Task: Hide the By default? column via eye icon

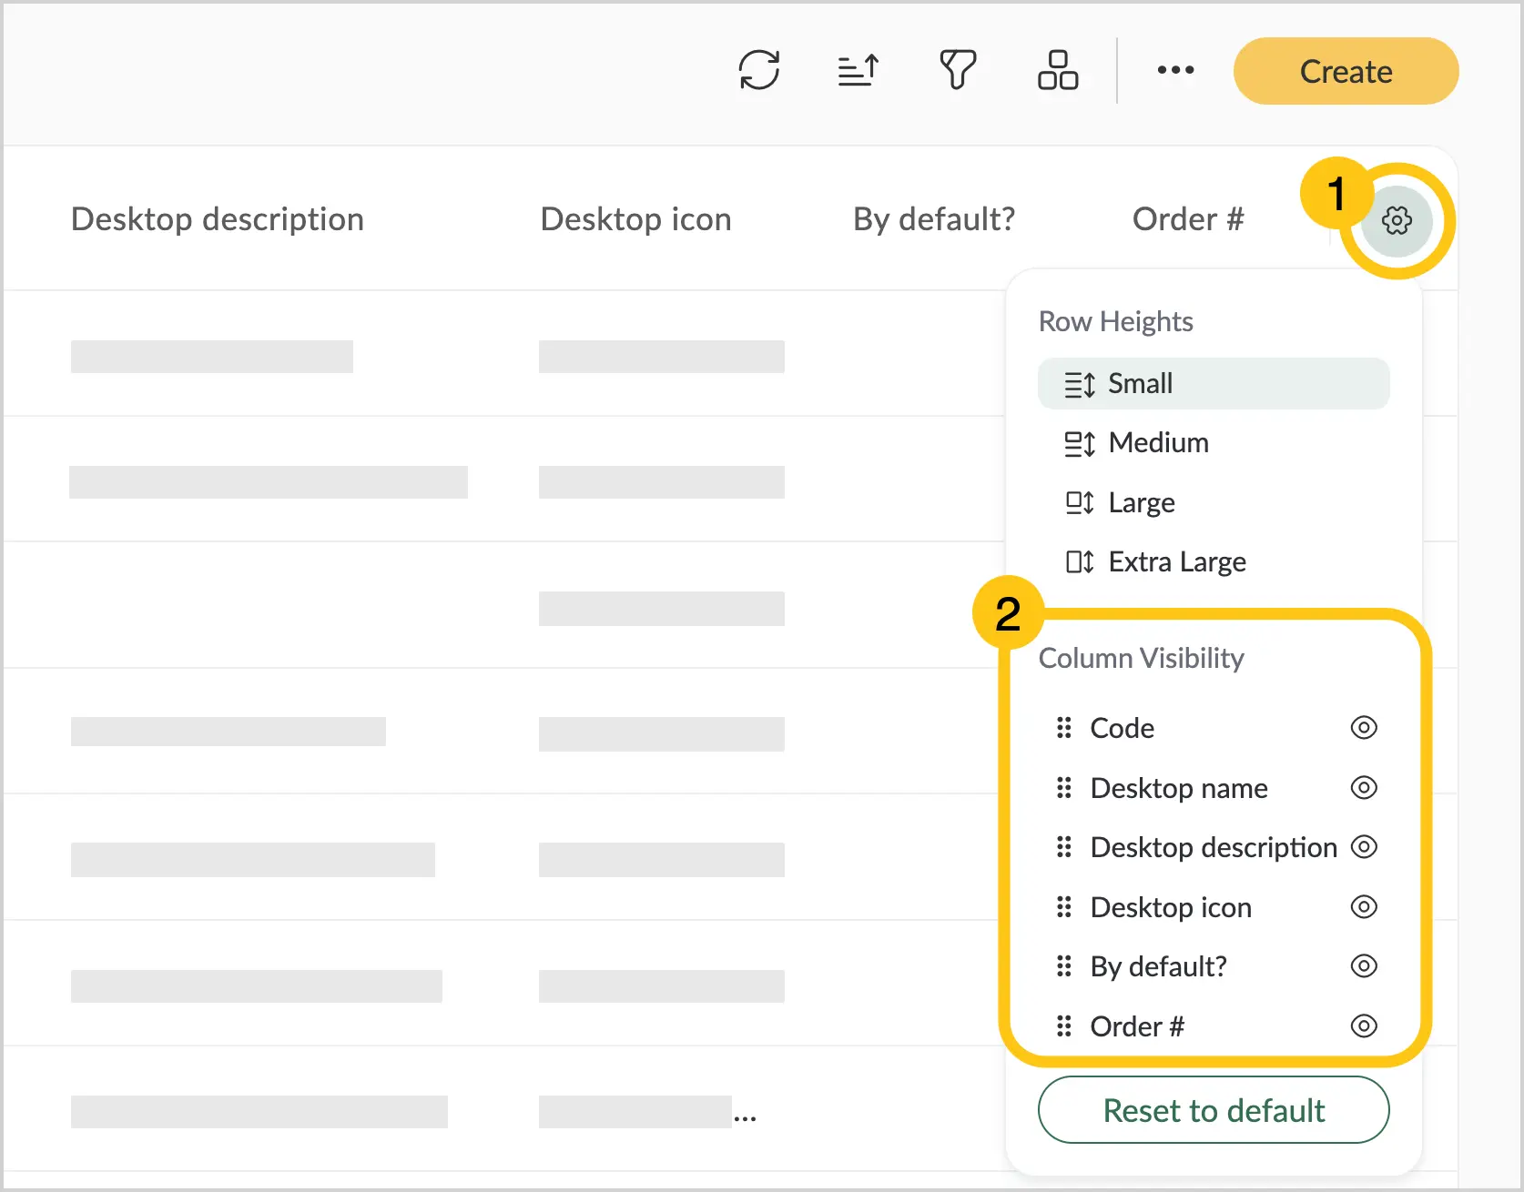Action: click(1364, 966)
